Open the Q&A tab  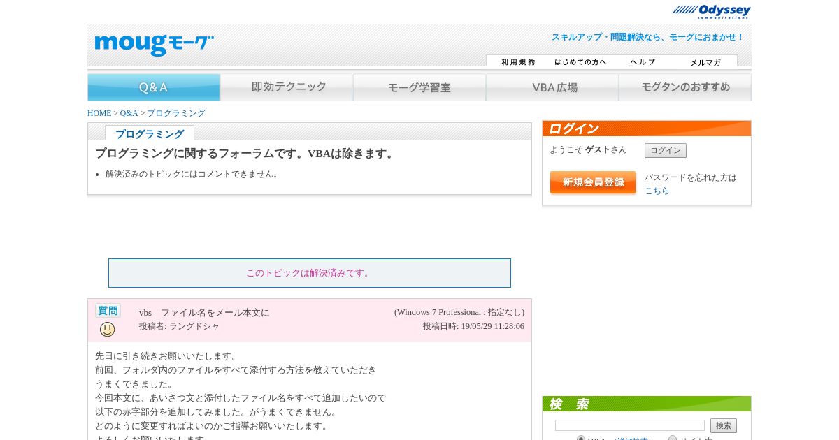click(x=154, y=87)
